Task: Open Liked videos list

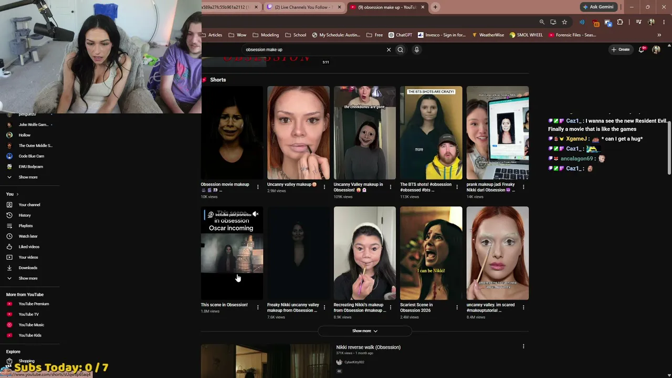Action: pos(29,247)
